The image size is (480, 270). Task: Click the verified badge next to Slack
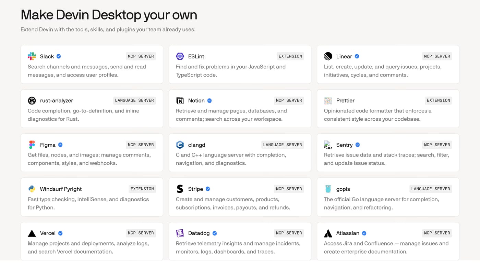[59, 56]
